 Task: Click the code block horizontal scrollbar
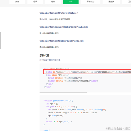click(x=63, y=93)
